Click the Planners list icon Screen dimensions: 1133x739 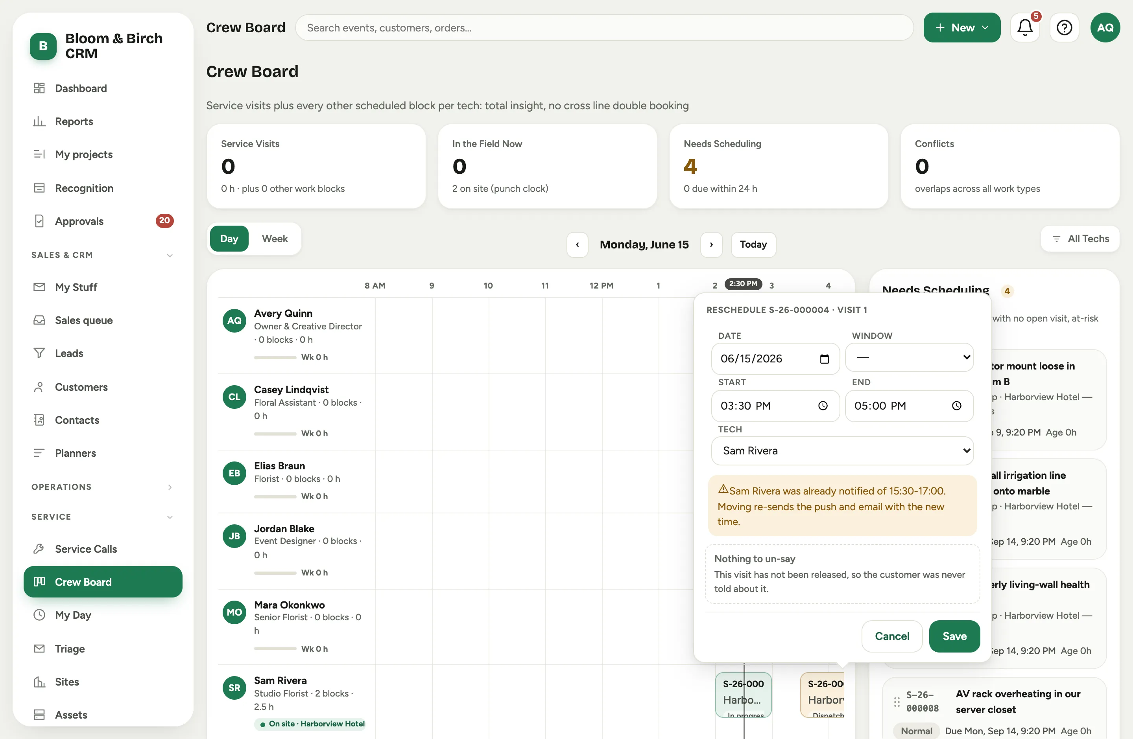point(39,453)
